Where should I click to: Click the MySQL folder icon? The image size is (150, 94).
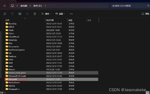7,86
